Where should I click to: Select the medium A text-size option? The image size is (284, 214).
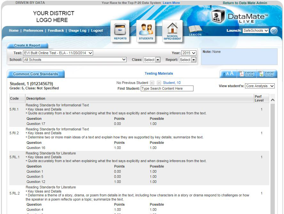pos(228,73)
